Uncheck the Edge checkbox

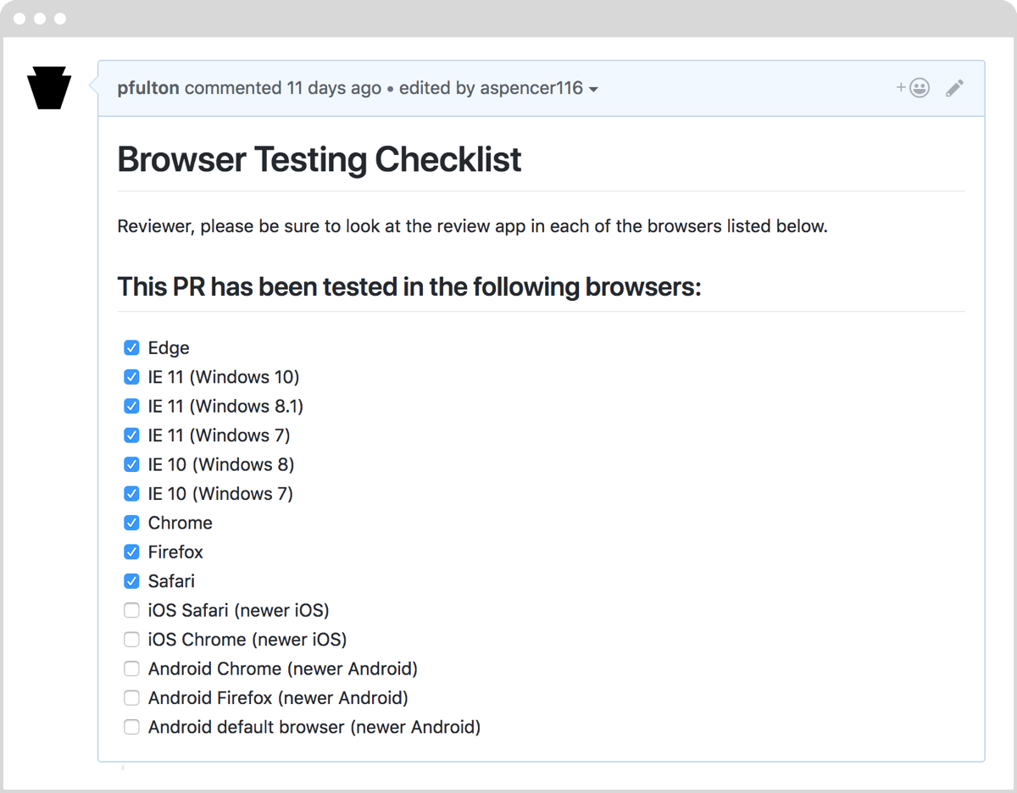(x=131, y=347)
